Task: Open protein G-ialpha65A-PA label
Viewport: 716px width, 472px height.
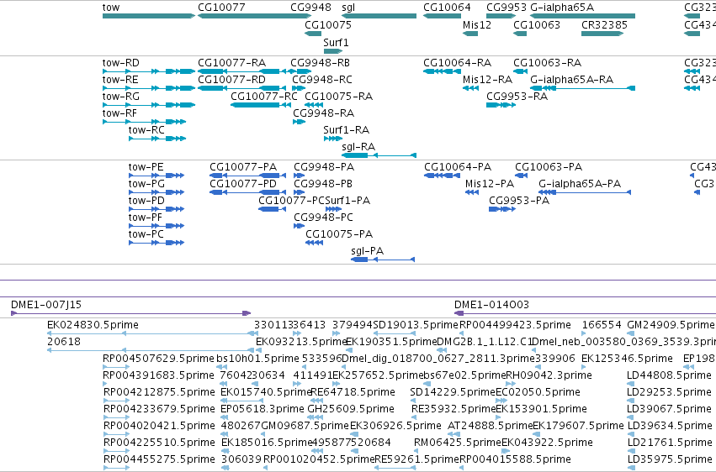Action: click(580, 184)
